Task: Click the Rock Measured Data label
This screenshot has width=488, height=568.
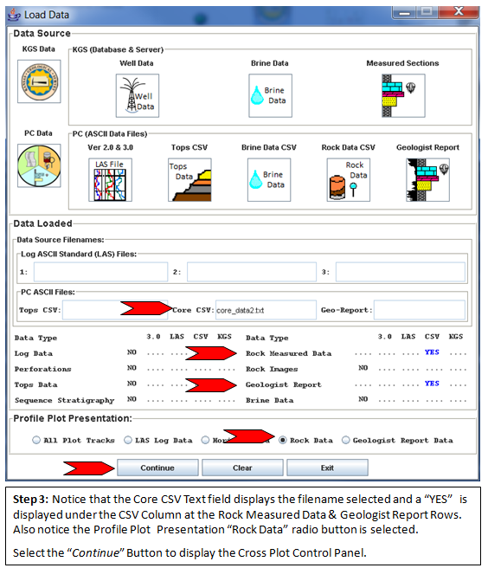Action: tap(288, 353)
